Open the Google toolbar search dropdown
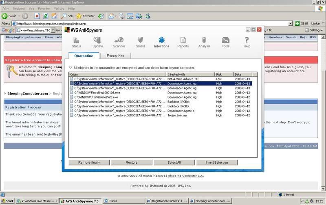The image size is (326, 205). (x=53, y=30)
